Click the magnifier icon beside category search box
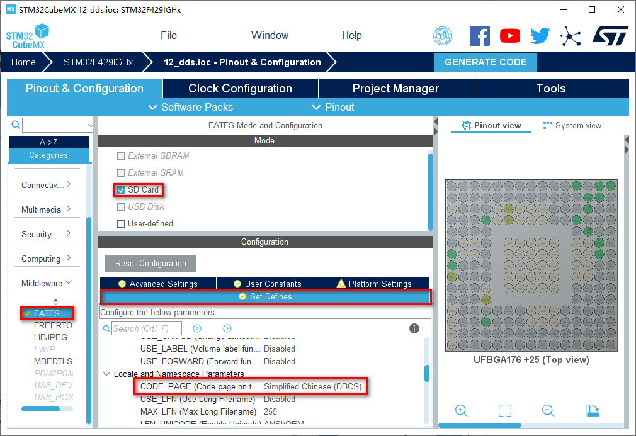This screenshot has height=436, width=636. [15, 125]
